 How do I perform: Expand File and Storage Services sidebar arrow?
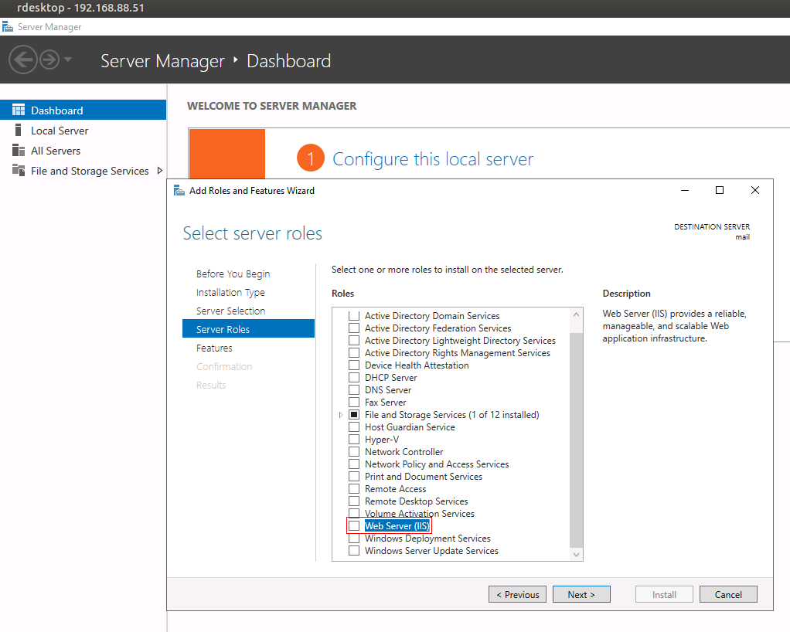click(160, 171)
